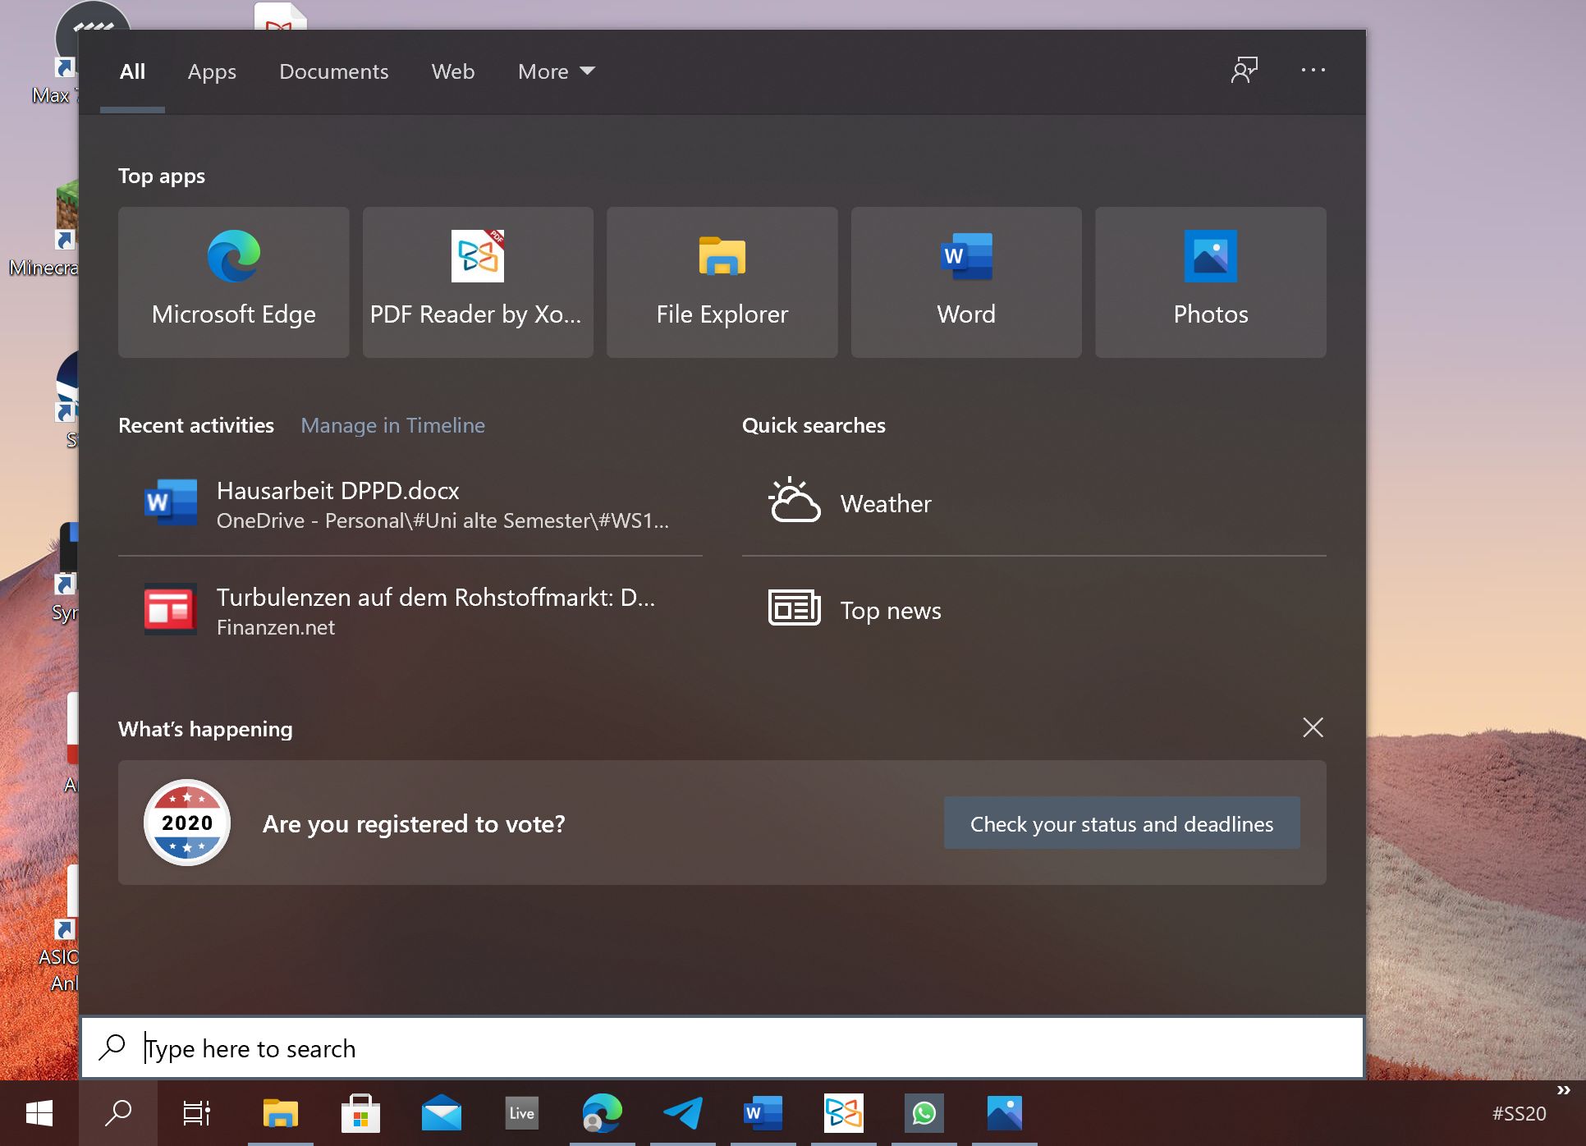
Task: Open Ableton Live on the taskbar
Action: tap(521, 1113)
